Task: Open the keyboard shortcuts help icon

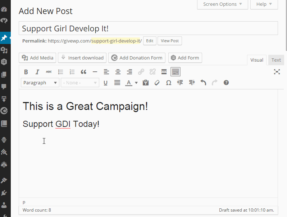Action: (226, 83)
